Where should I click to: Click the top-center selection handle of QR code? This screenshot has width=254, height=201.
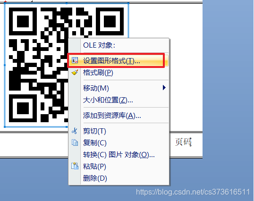coord(67,3)
